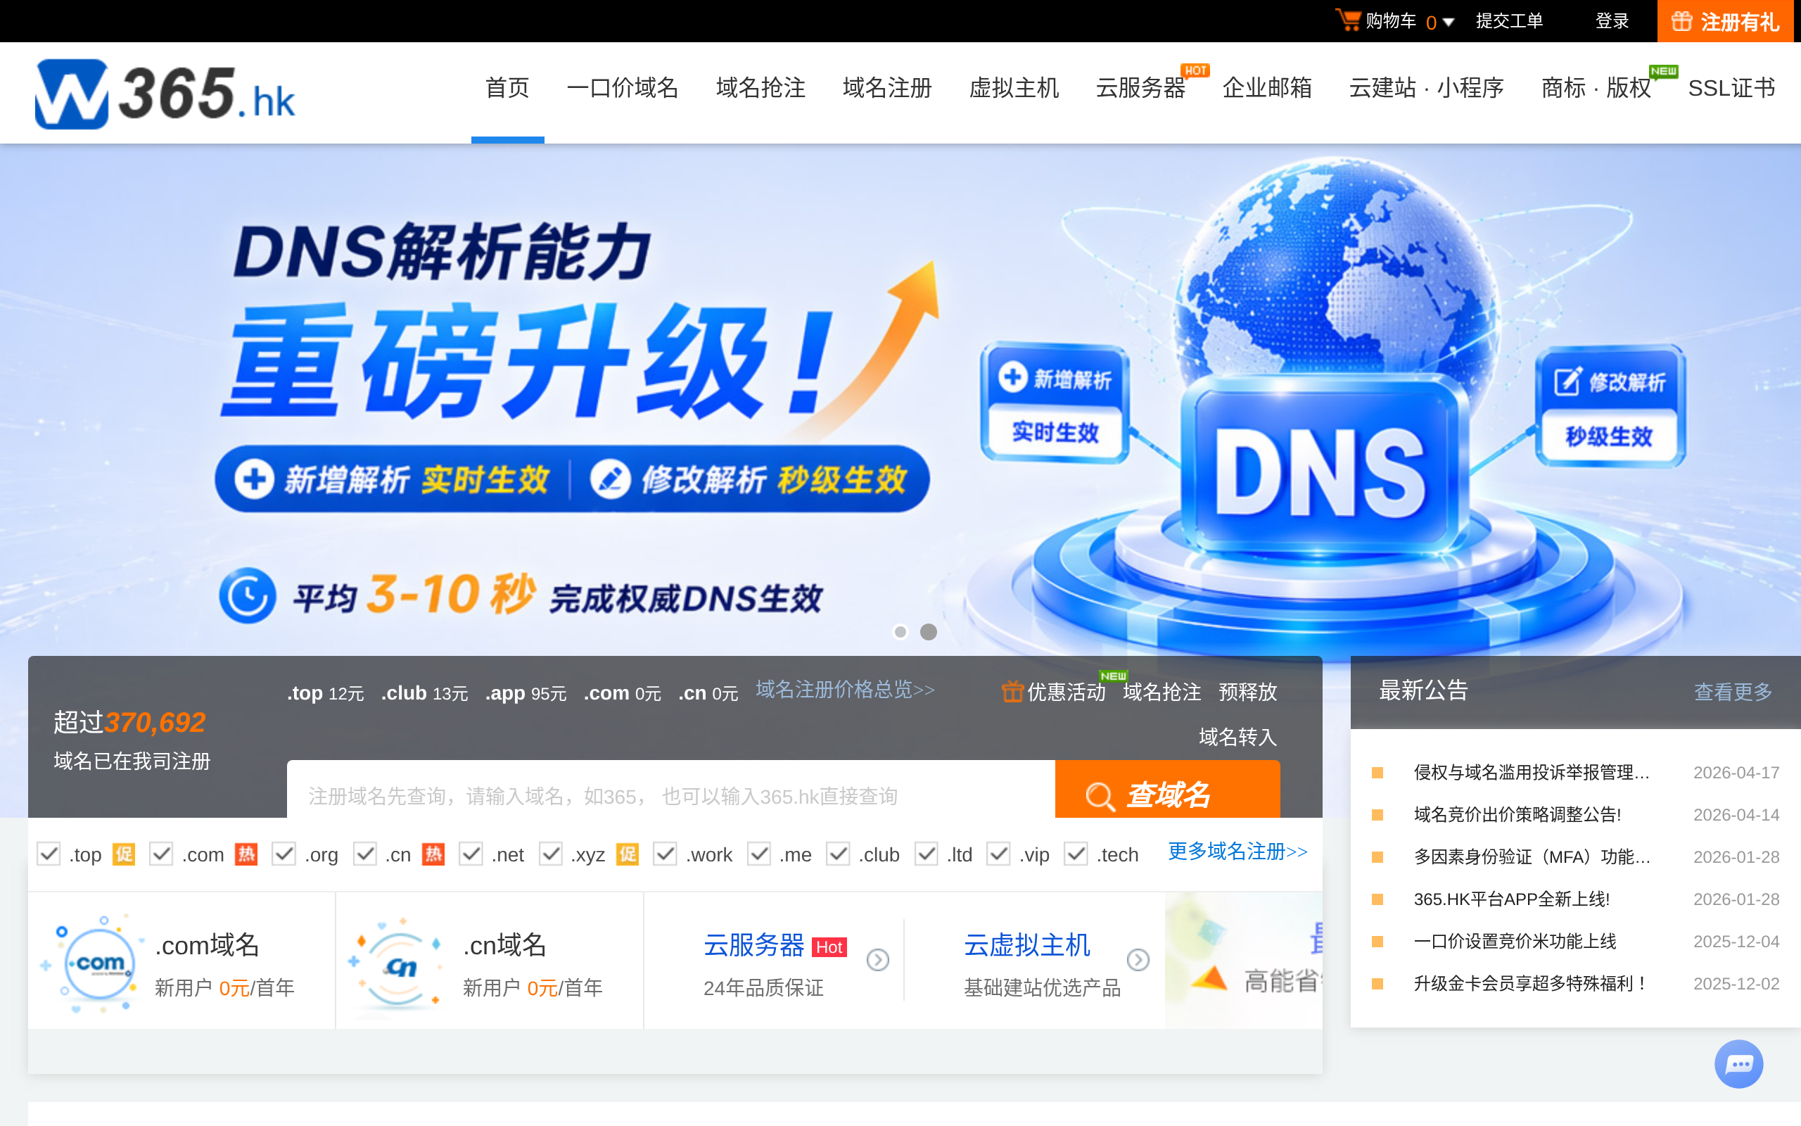Click the 域名转入 transfer link
The width and height of the screenshot is (1801, 1126).
[1237, 738]
